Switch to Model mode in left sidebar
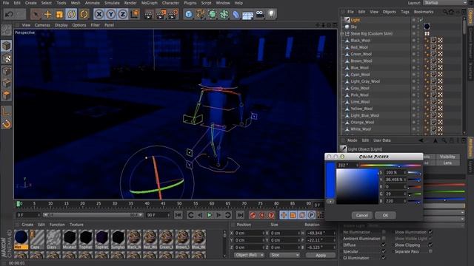This screenshot has height=266, width=474. pos(7,46)
